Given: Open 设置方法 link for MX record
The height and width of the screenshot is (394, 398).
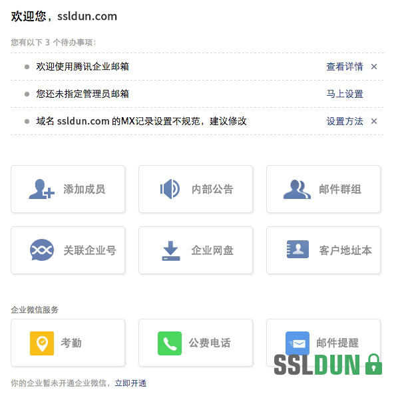Looking at the screenshot, I should click(345, 121).
